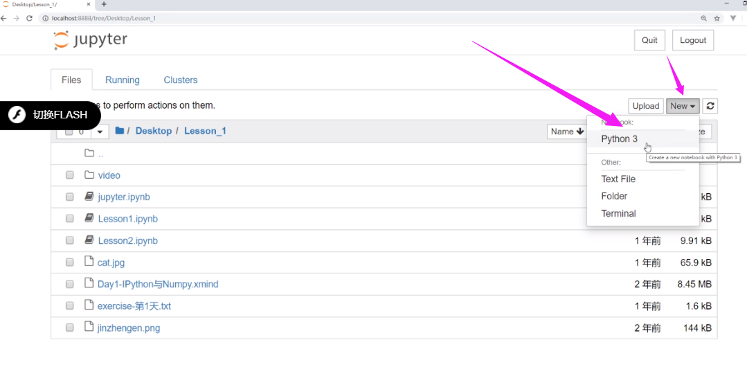747x376 pixels.
Task: Open exercise-第1天.txt file
Action: click(134, 307)
